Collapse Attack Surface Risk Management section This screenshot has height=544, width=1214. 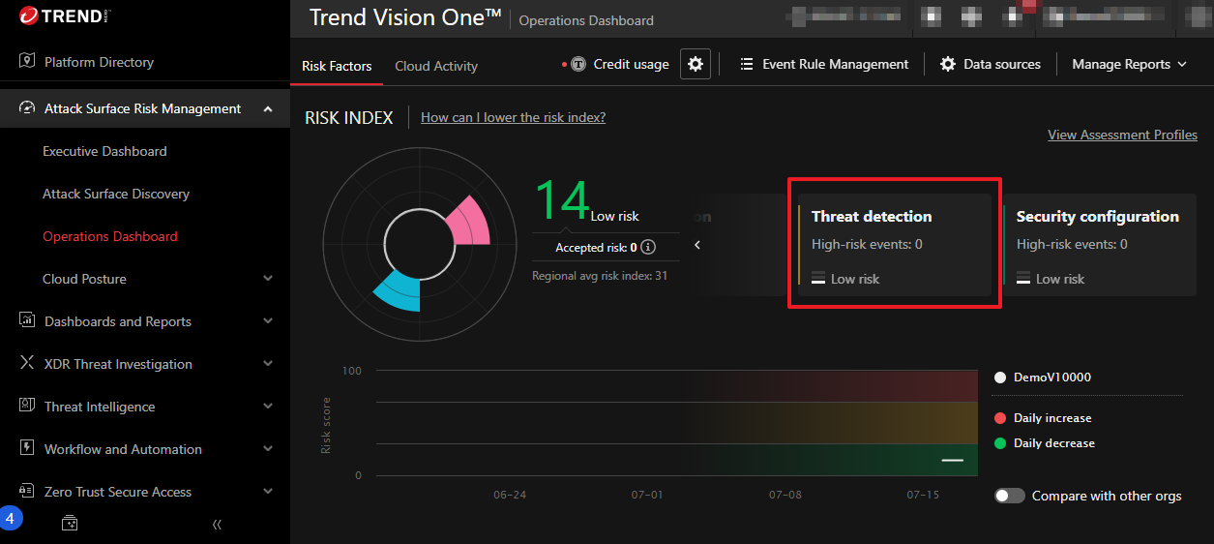point(268,108)
